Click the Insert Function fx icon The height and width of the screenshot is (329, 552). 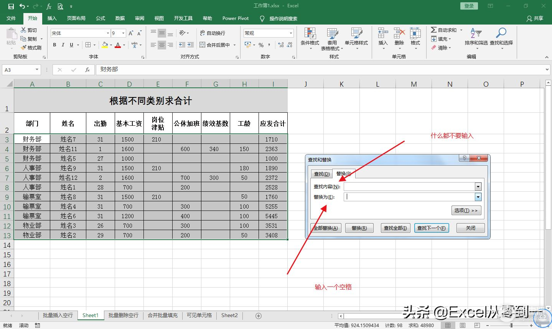pos(87,70)
